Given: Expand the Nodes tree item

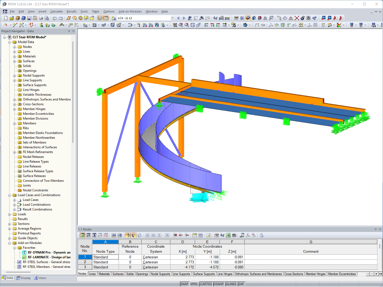Looking at the screenshot, I should tap(15, 47).
